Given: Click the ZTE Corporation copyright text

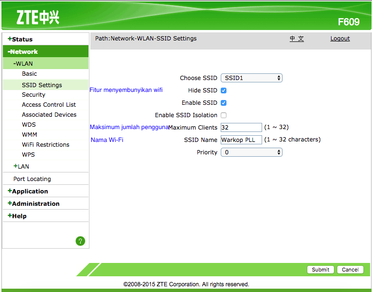Looking at the screenshot, I should [x=186, y=284].
